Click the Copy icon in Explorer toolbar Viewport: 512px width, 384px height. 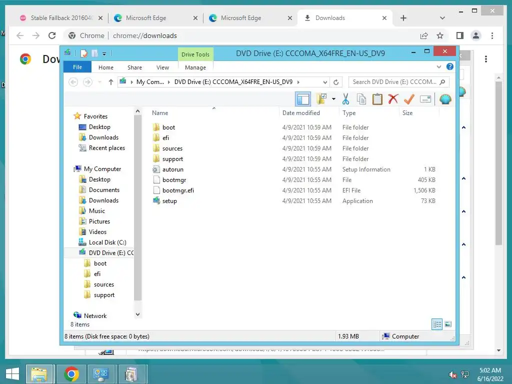[x=361, y=99]
